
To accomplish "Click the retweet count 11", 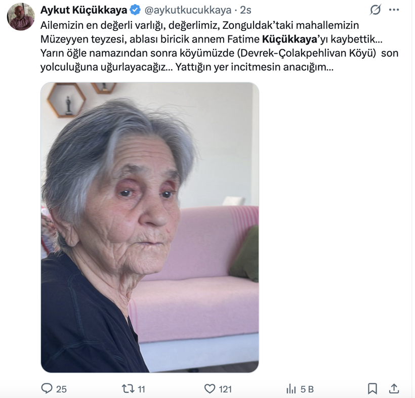I will (141, 389).
